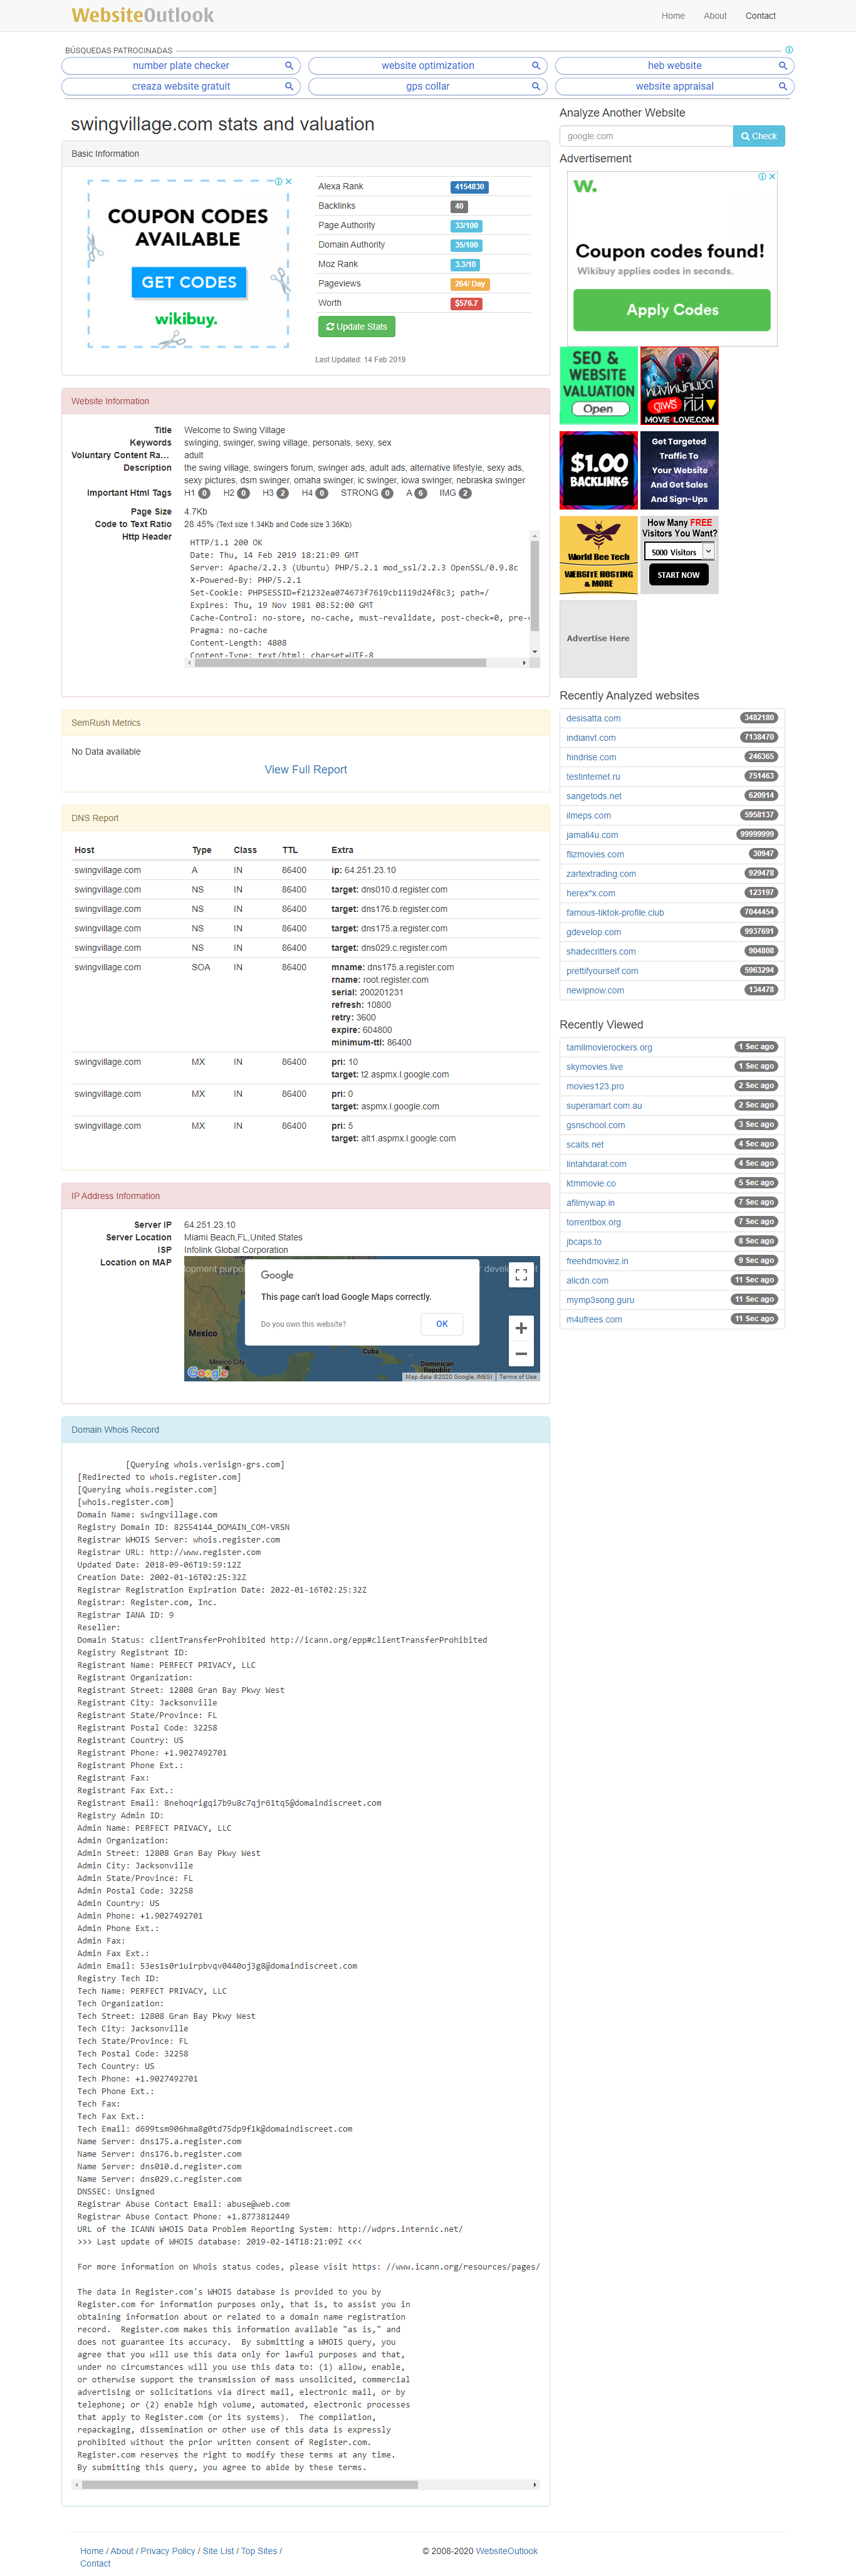Click search icon in website optimization pill
Image resolution: width=856 pixels, height=2576 pixels.
click(536, 66)
